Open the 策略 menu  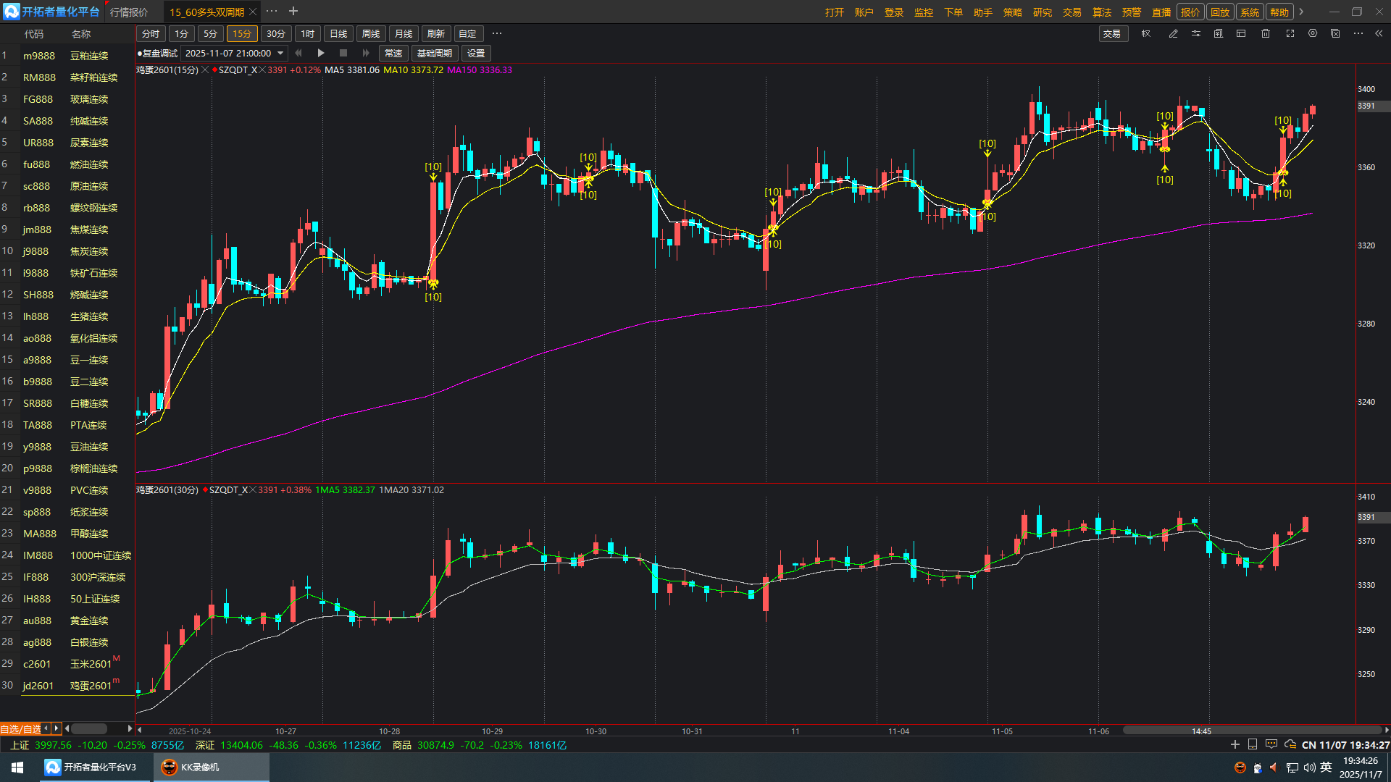[1012, 12]
